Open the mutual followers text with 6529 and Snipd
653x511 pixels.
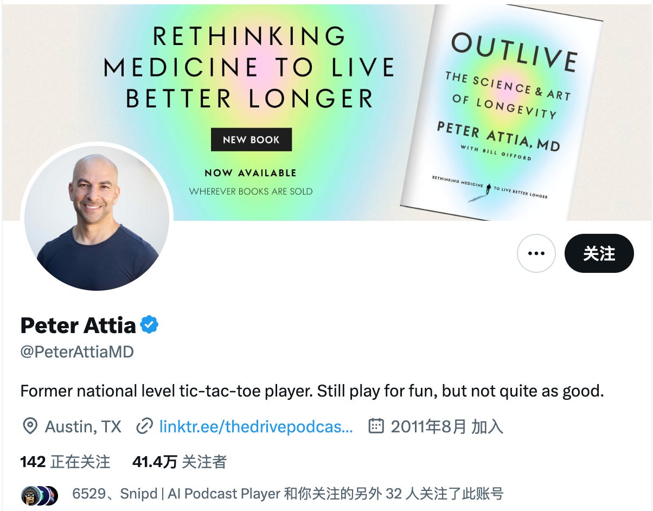[x=288, y=494]
